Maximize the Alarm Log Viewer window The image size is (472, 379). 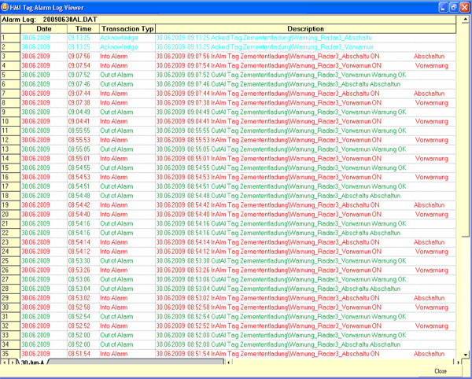(x=452, y=6)
